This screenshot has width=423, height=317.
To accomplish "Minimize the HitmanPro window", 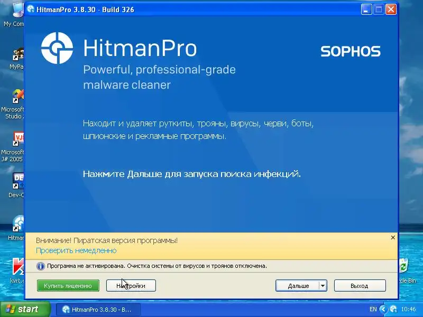I will pos(366,10).
